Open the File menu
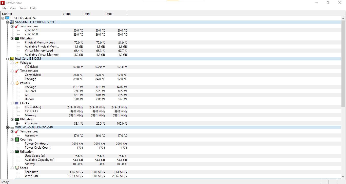Screen dimensions: 346x184 [4, 8]
